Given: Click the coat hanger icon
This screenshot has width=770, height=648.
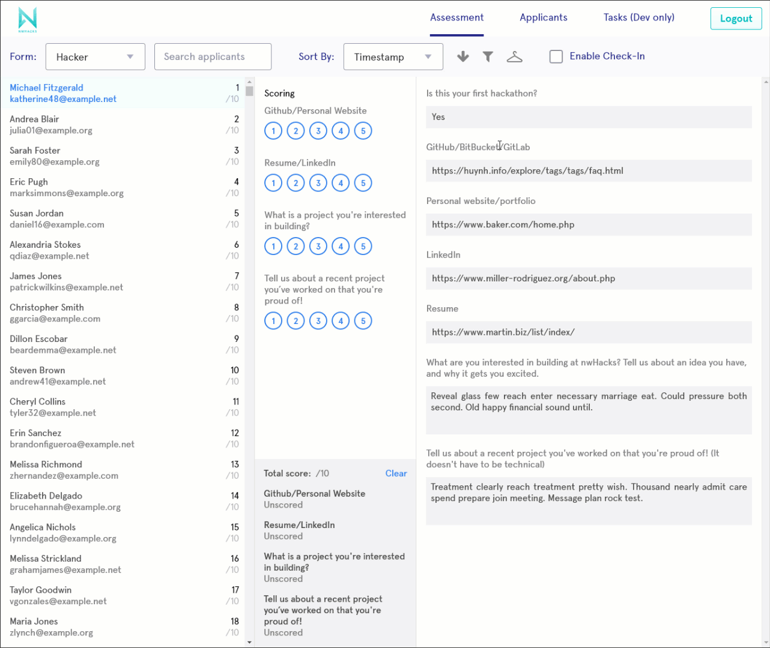Looking at the screenshot, I should pyautogui.click(x=515, y=56).
